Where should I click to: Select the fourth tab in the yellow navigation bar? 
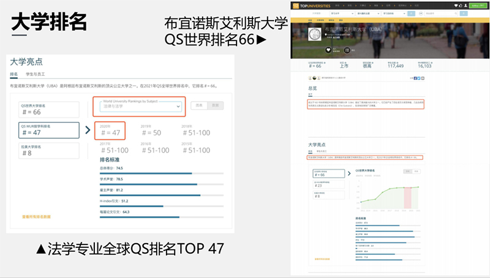(341, 20)
